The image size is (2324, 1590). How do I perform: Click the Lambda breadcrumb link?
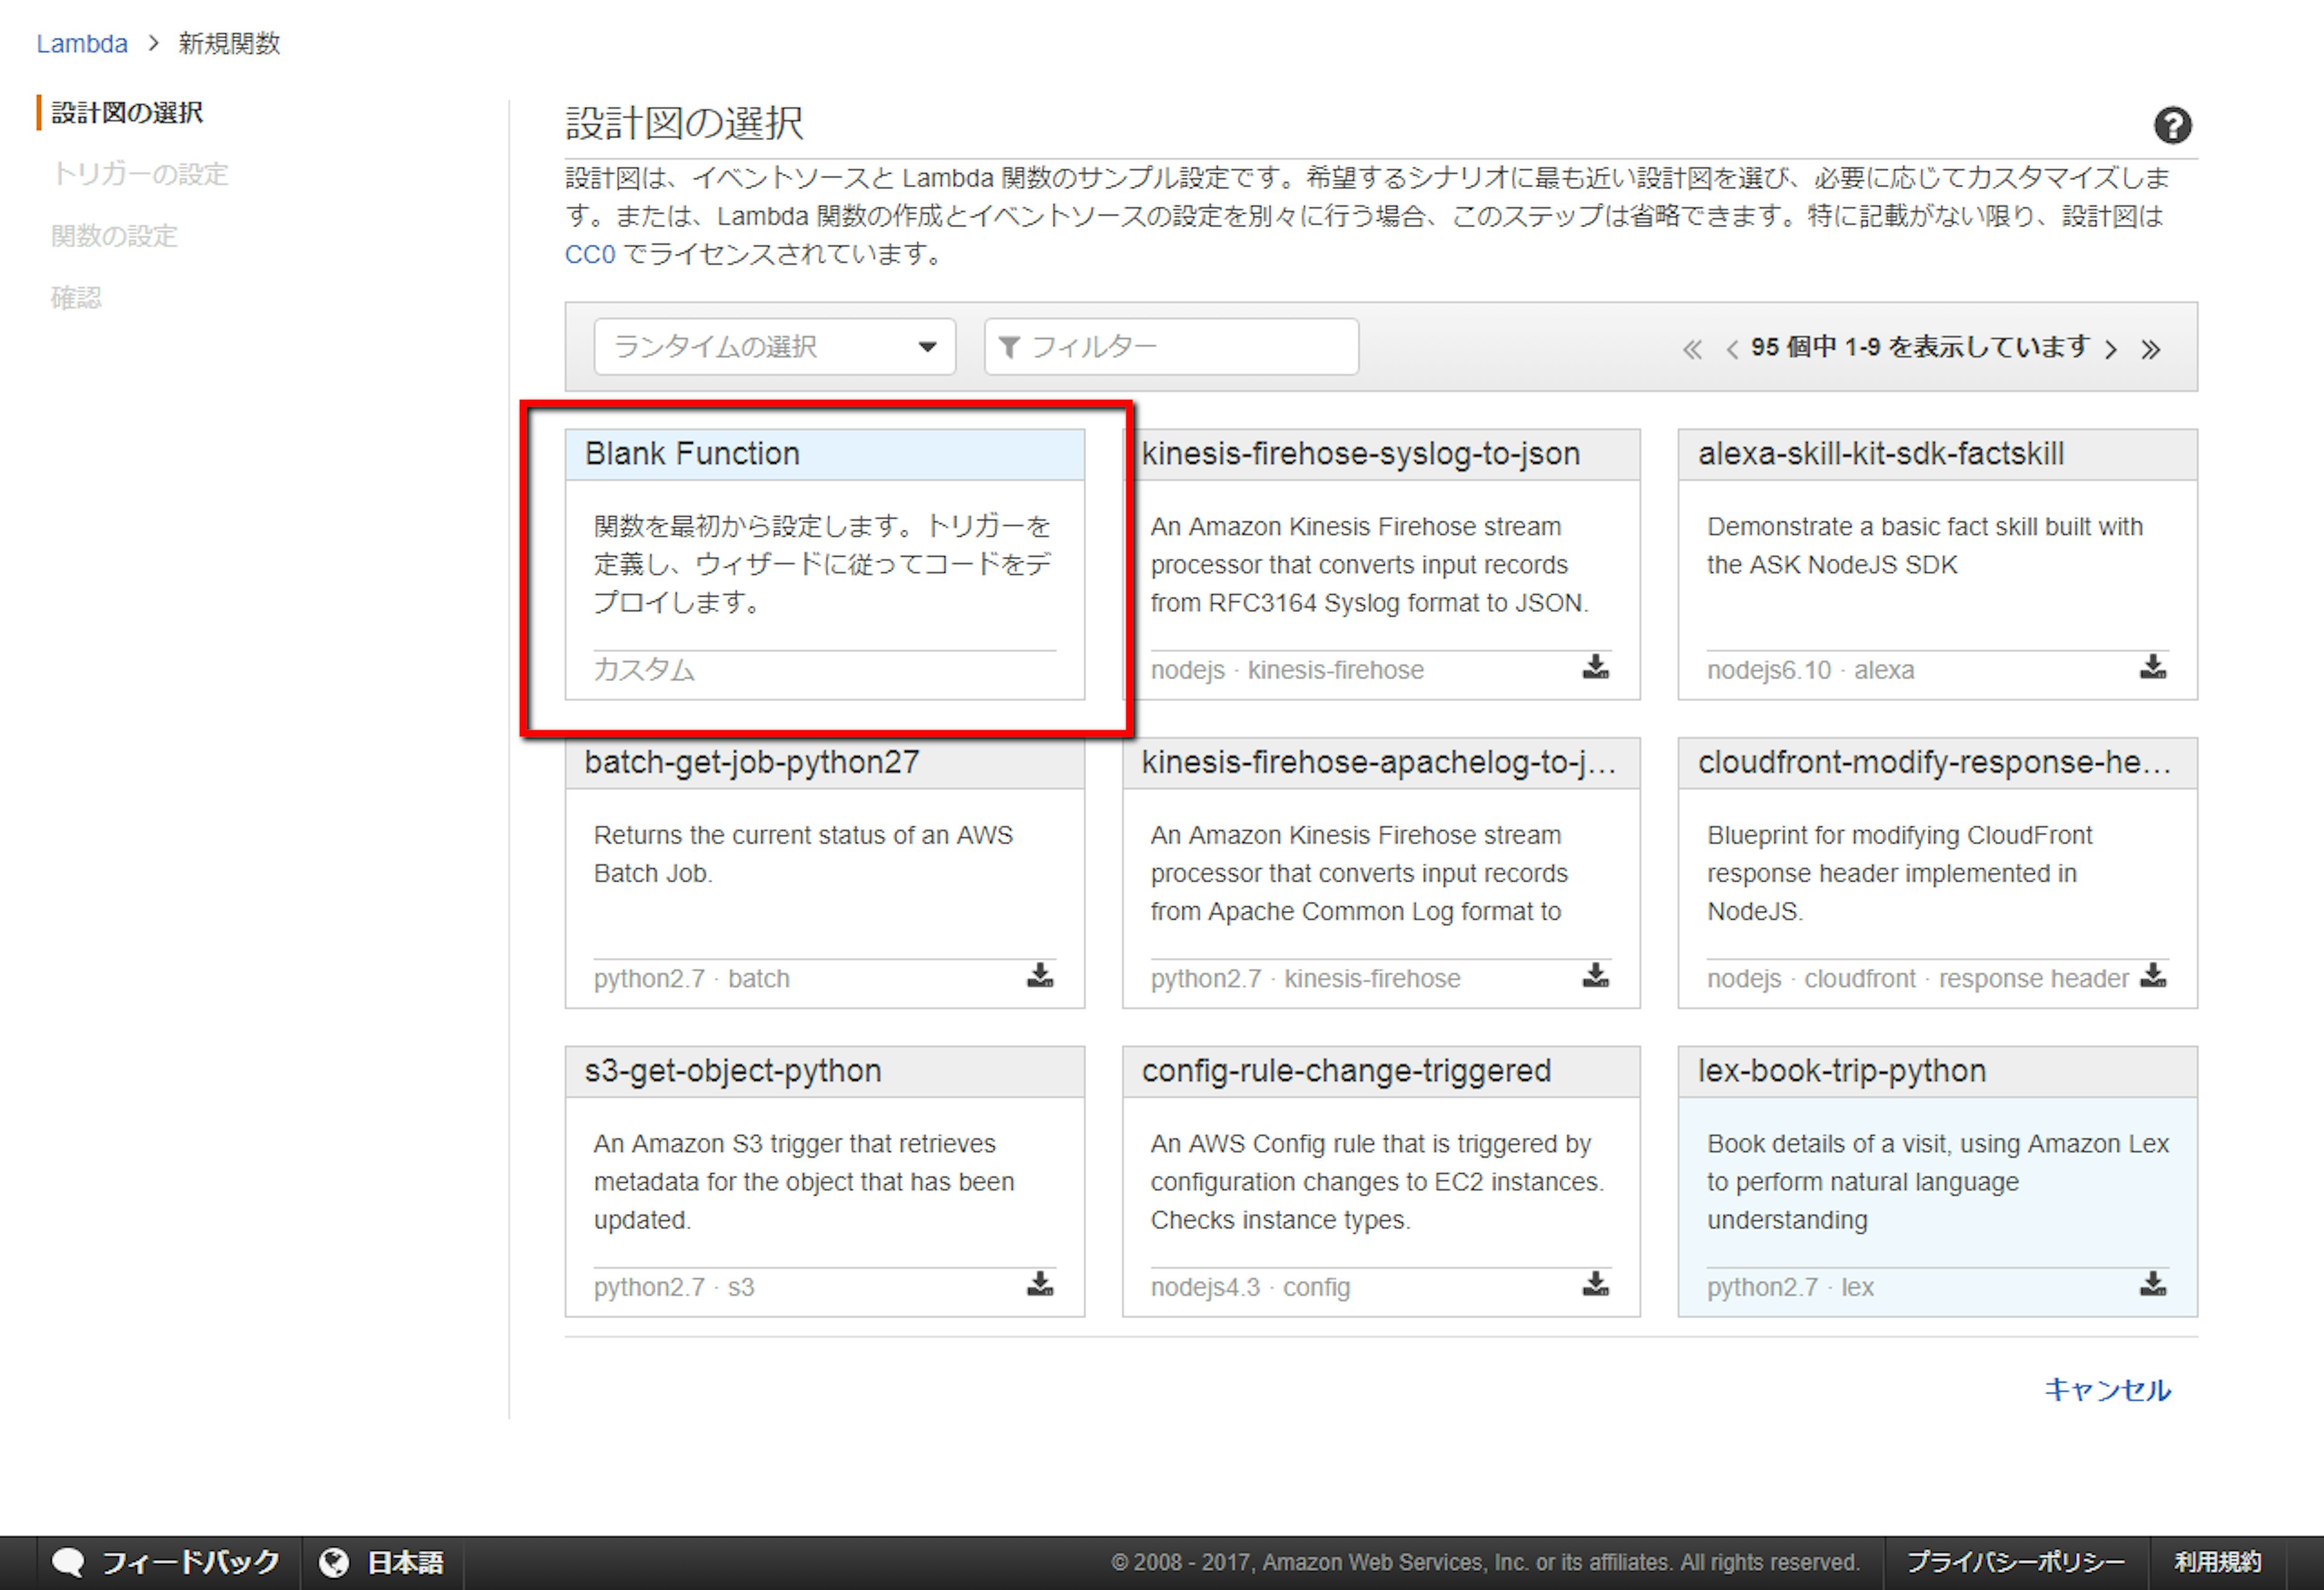point(82,44)
